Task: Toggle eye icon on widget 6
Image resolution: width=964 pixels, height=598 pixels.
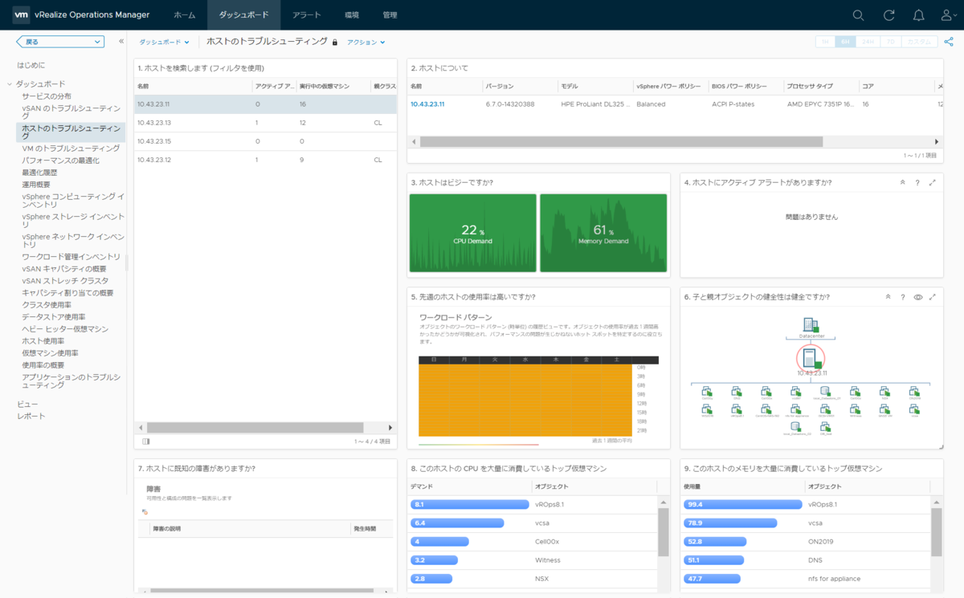Action: [917, 296]
